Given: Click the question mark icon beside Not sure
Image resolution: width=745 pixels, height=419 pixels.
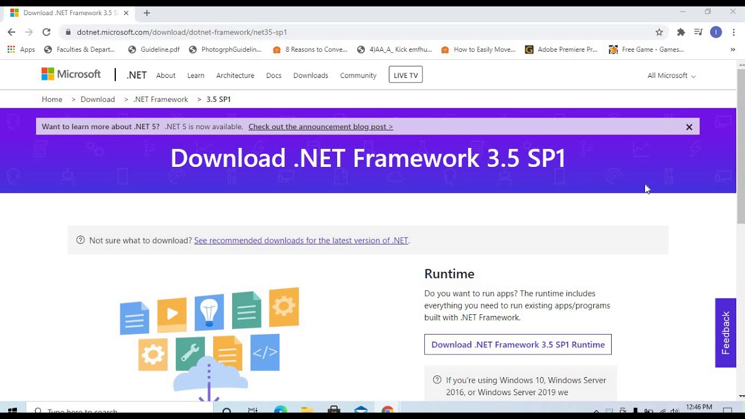Looking at the screenshot, I should click(80, 240).
